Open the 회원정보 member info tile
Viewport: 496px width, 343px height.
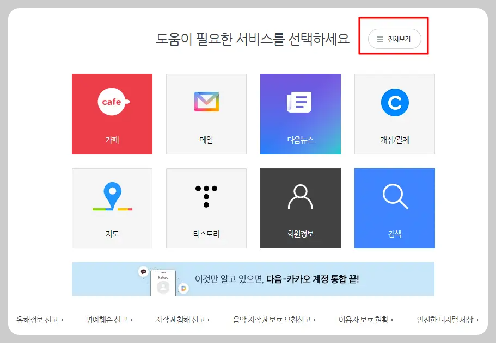click(301, 208)
